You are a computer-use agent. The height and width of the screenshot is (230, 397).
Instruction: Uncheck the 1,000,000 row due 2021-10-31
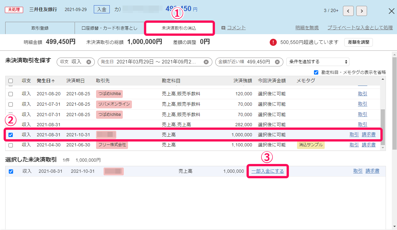11,135
